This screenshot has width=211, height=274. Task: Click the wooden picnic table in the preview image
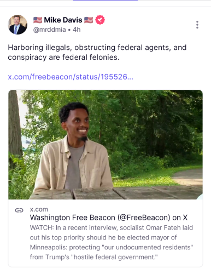point(116,193)
